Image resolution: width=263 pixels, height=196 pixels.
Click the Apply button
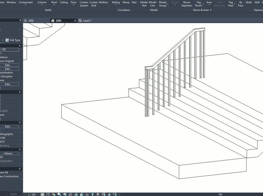point(14,194)
